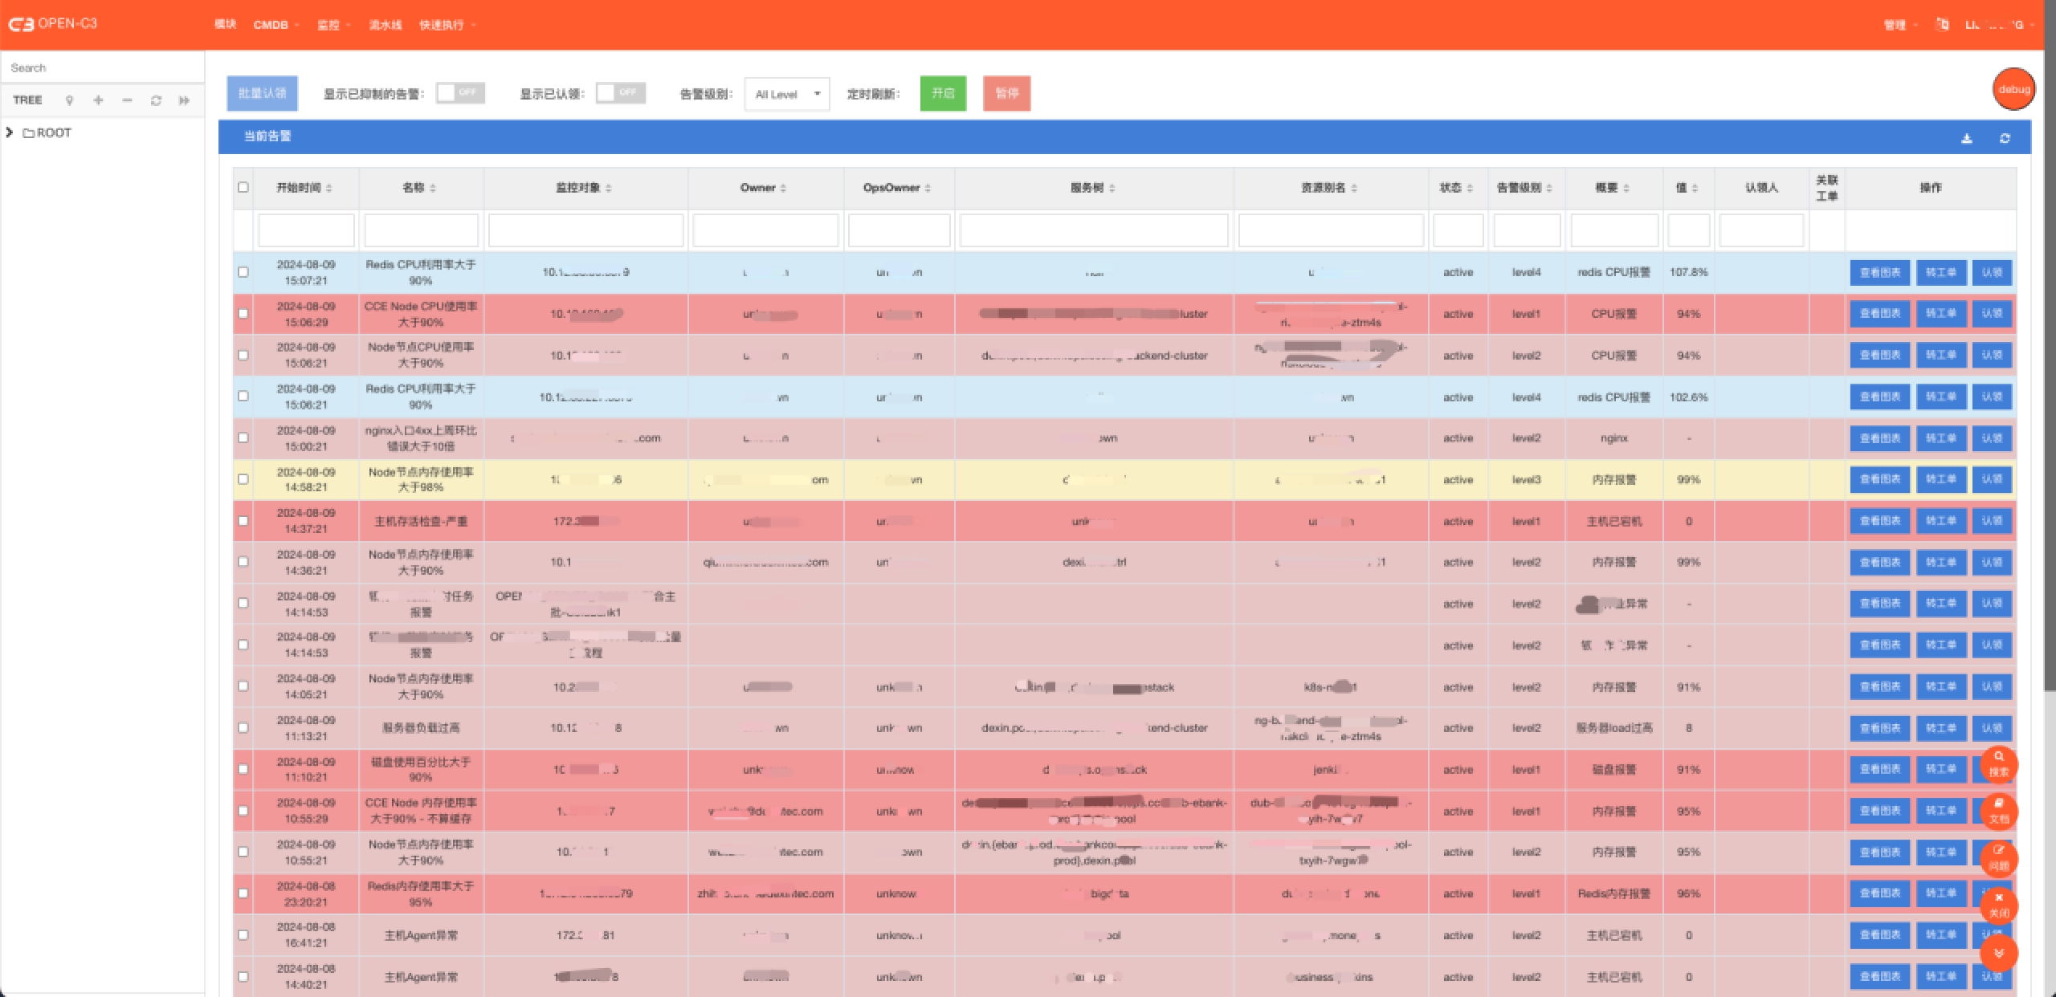The height and width of the screenshot is (997, 2056).
Task: Click the floating search (搜索) round button
Action: point(1998,763)
